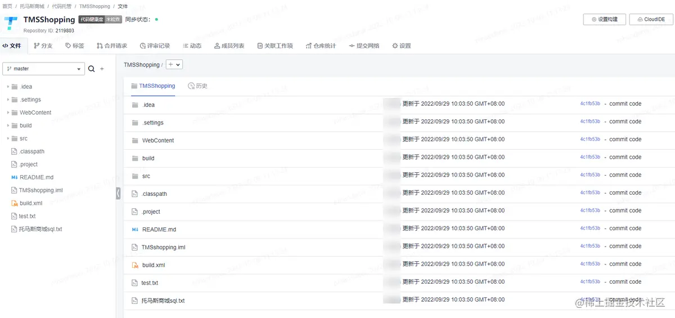The image size is (675, 318).
Task: Switch to the 标签 tab
Action: 75,46
